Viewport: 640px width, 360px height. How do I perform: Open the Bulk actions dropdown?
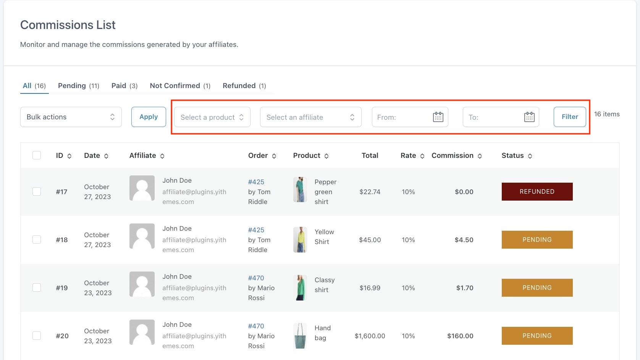click(71, 117)
